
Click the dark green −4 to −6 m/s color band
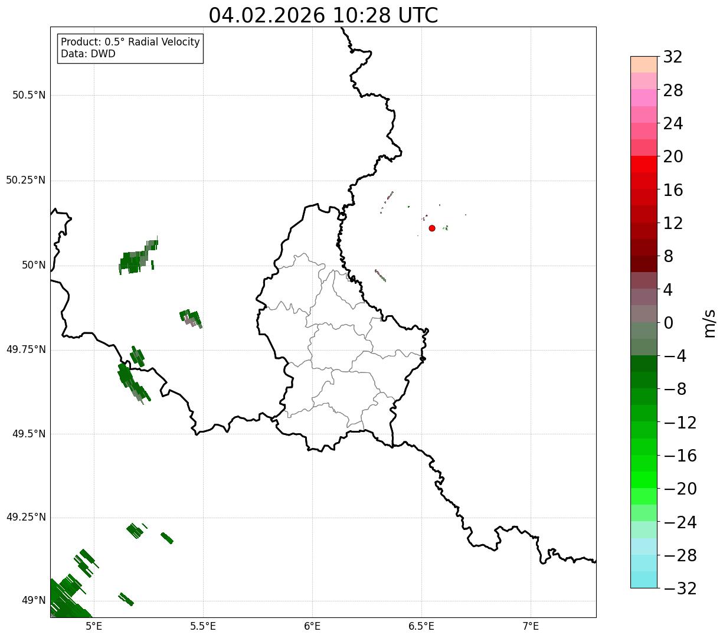644,364
